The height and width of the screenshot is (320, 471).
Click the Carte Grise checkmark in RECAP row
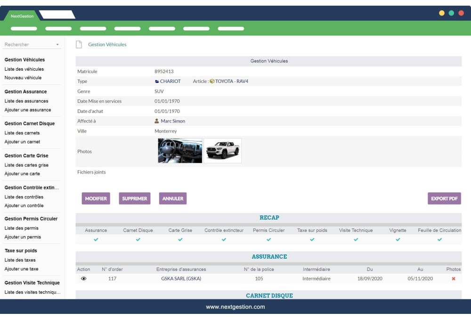(180, 240)
